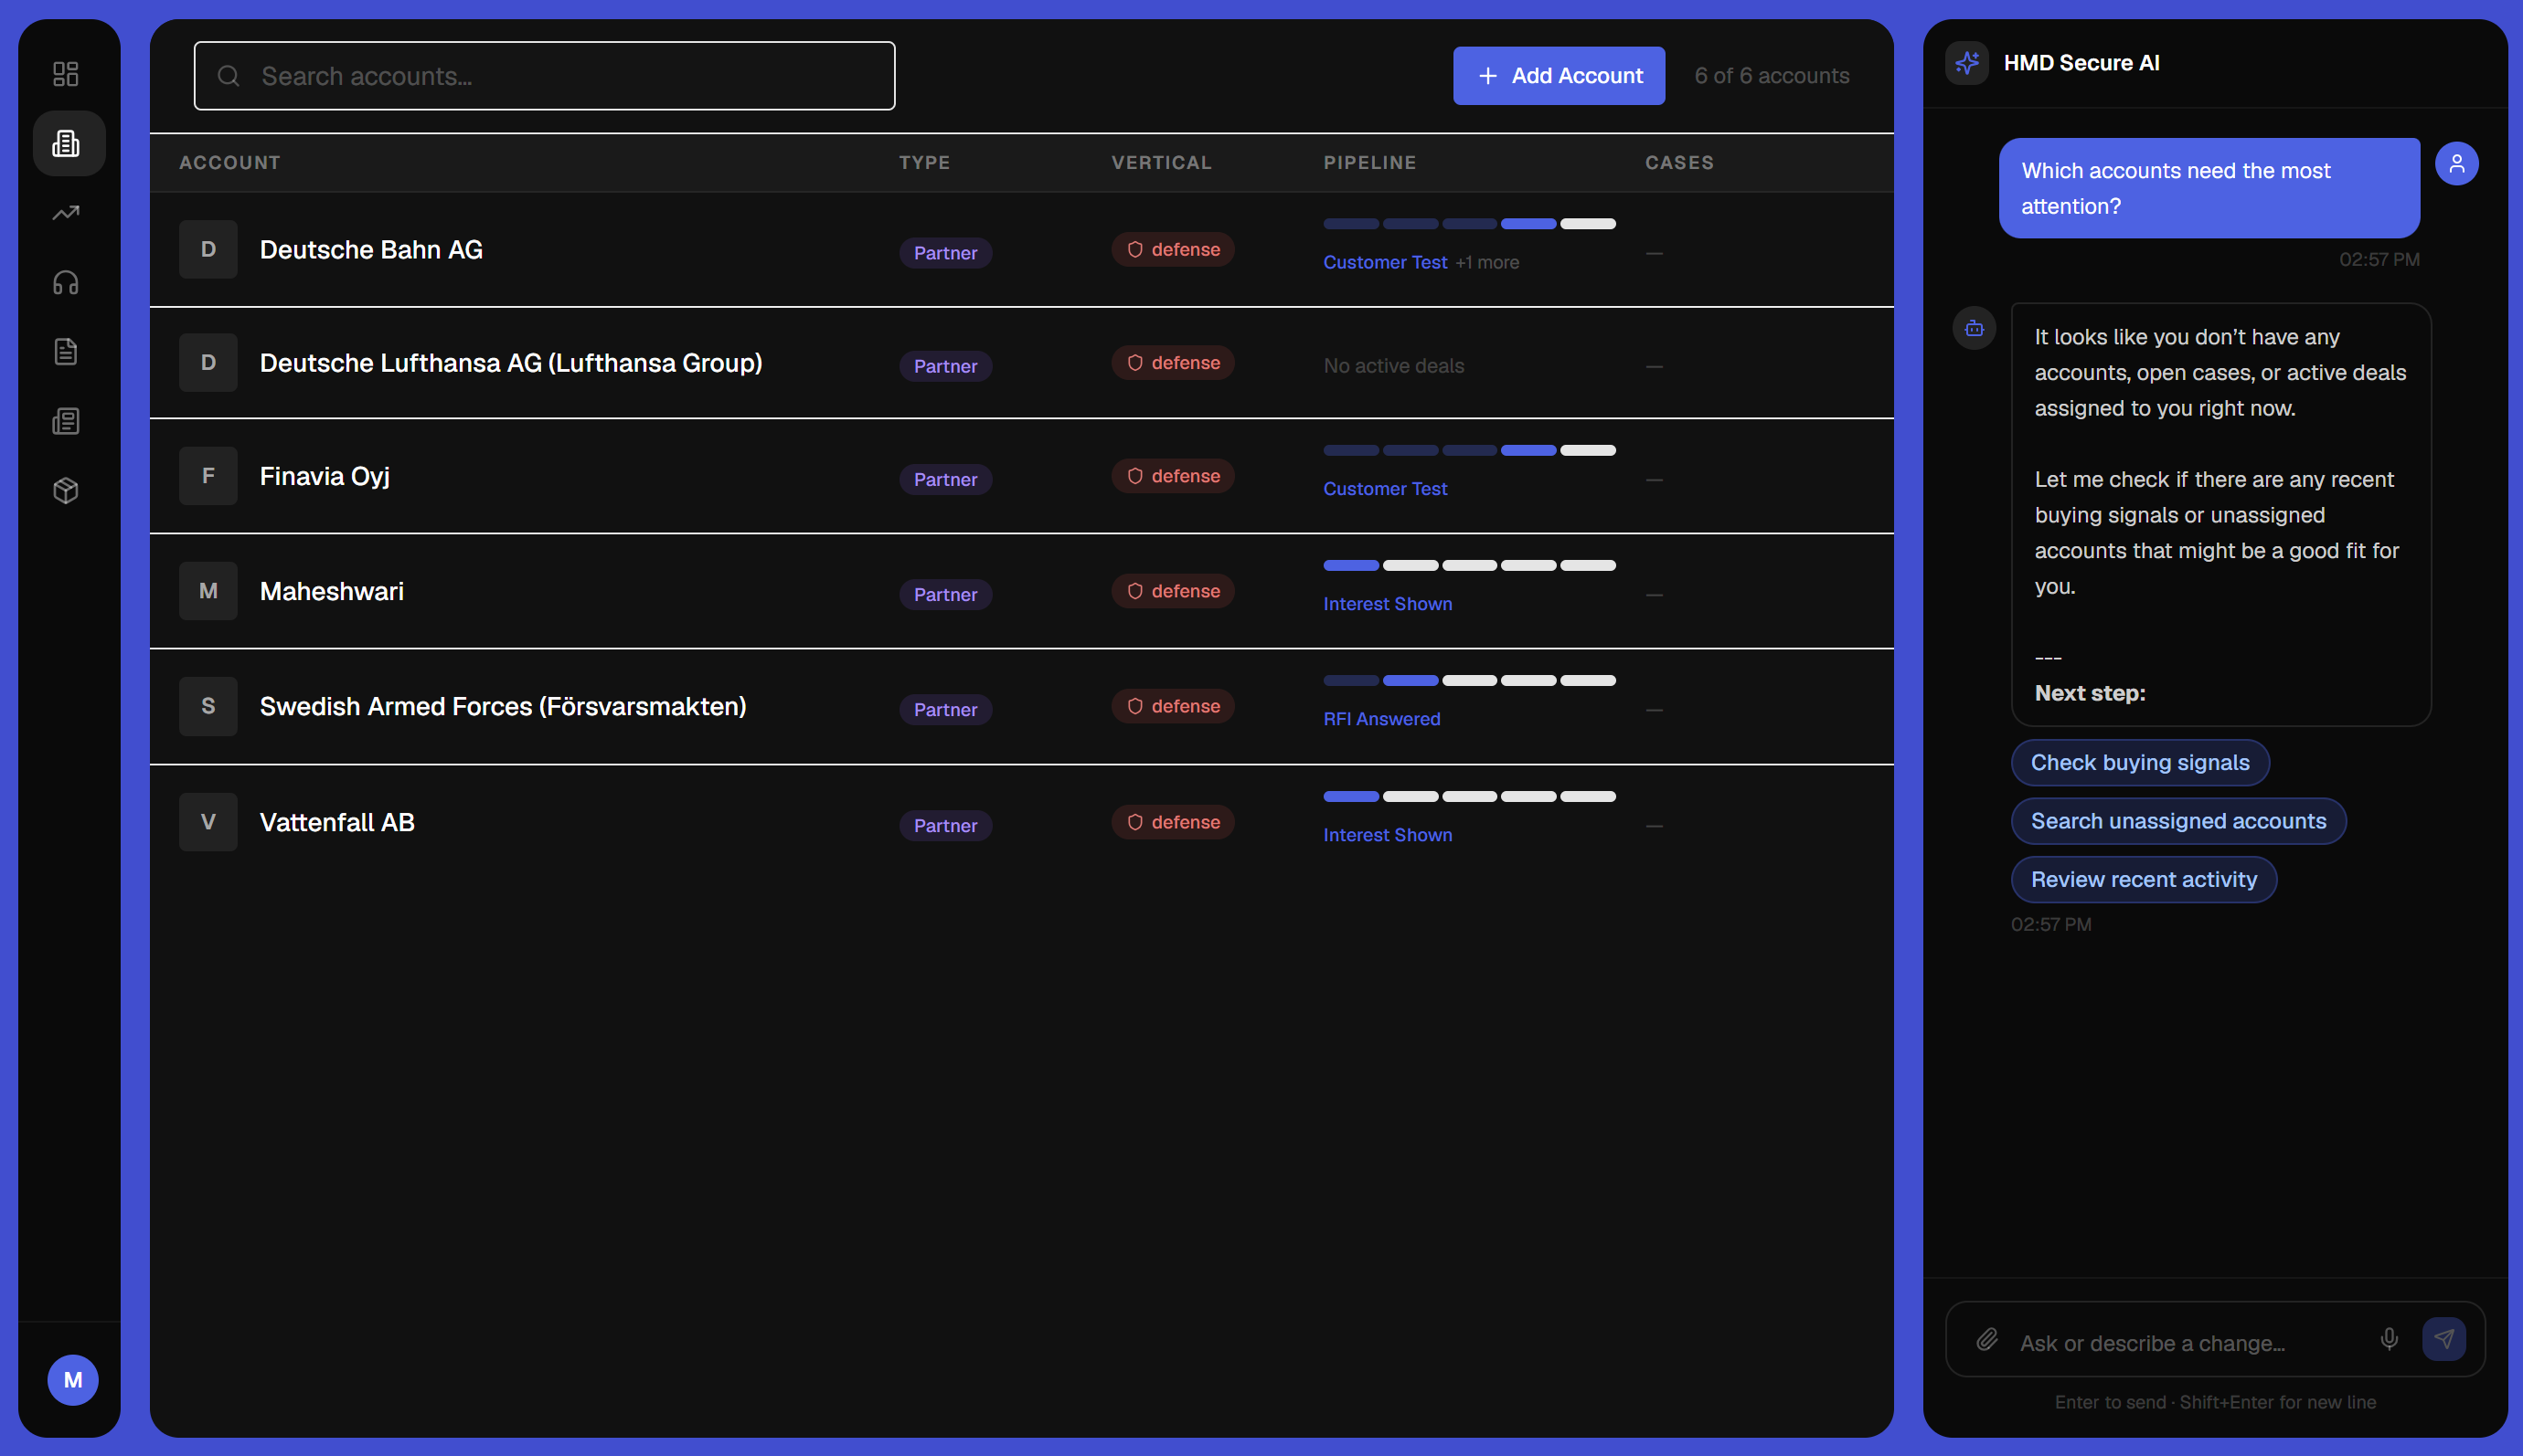
Task: Open the Deutsche Bahn AG account row
Action: [1021, 250]
